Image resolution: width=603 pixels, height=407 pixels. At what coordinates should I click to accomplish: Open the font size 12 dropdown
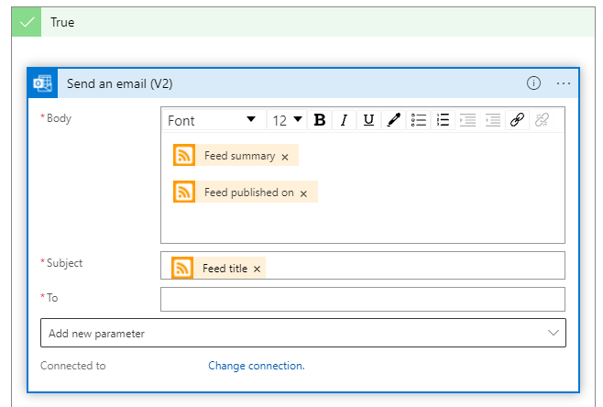(x=287, y=120)
